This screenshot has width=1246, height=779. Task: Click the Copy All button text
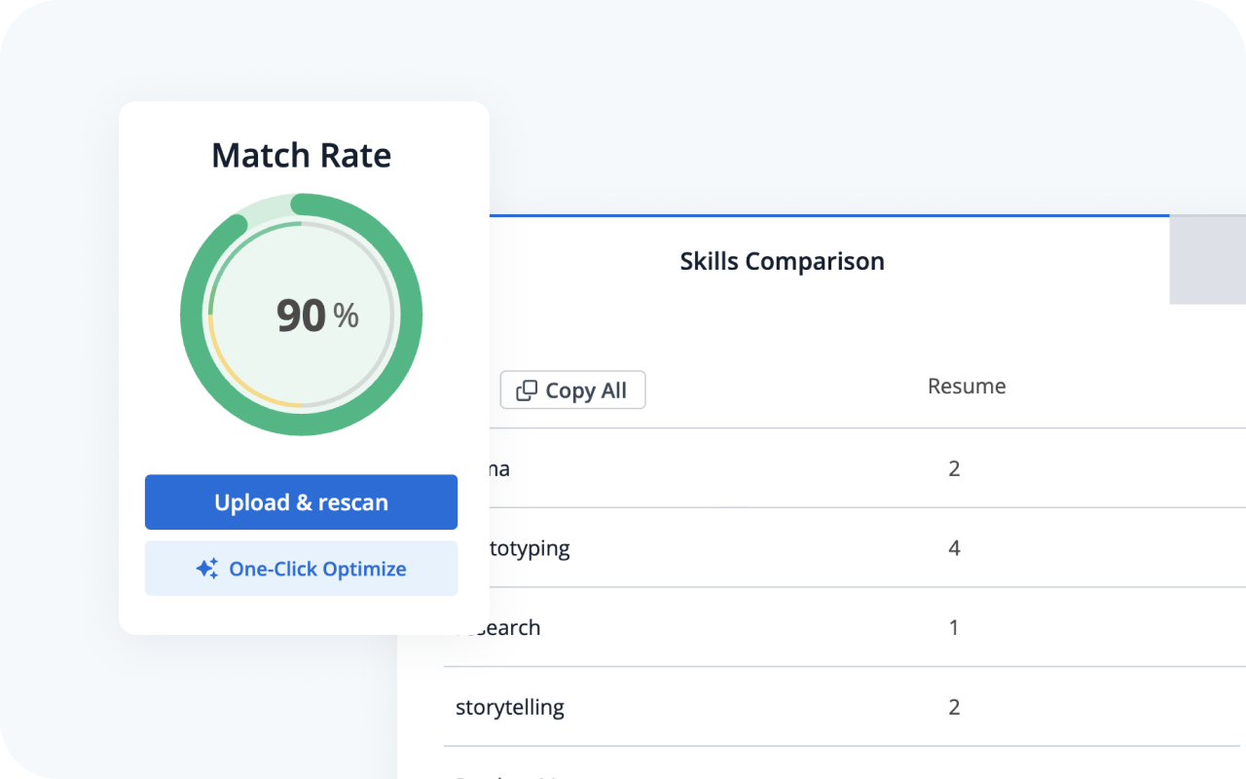point(585,390)
